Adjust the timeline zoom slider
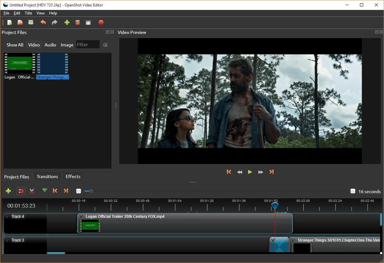 [91, 191]
